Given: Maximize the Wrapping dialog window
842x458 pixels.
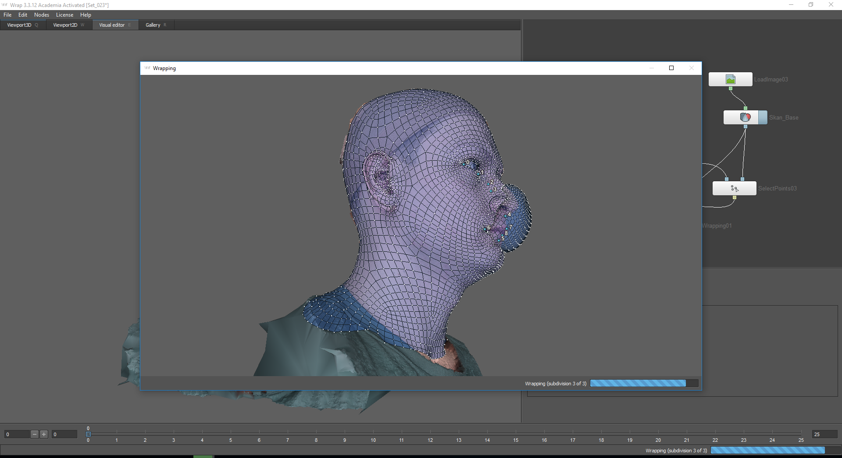Looking at the screenshot, I should 671,68.
